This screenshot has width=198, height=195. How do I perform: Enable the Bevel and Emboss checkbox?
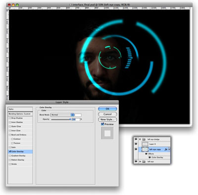click(x=10, y=135)
